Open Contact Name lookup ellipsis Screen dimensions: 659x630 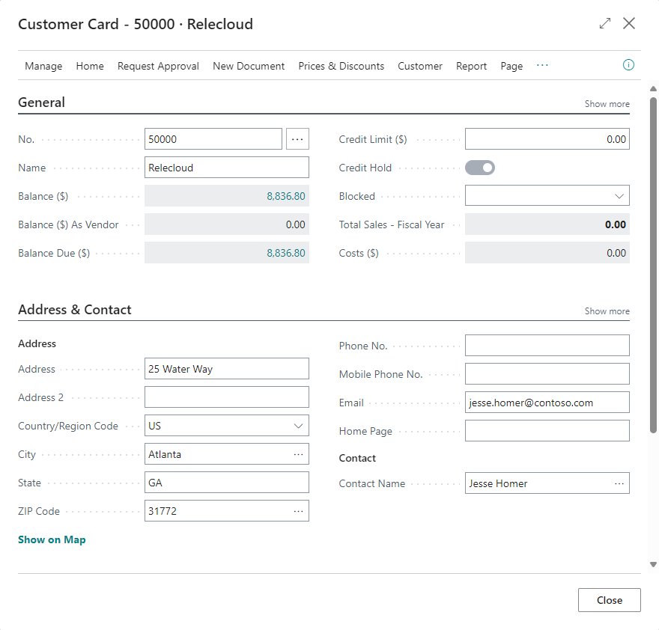[x=619, y=483]
